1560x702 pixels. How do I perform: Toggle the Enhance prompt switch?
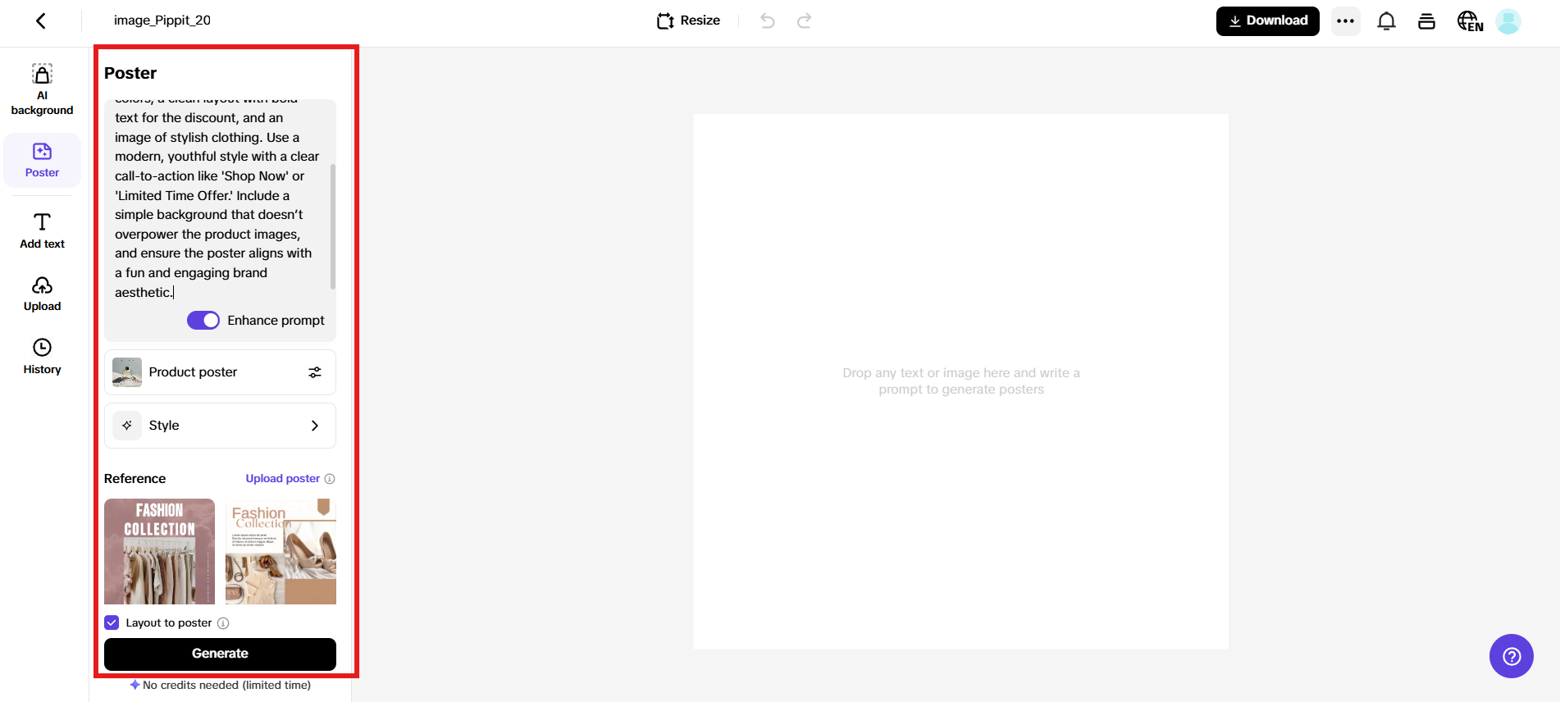click(x=203, y=320)
